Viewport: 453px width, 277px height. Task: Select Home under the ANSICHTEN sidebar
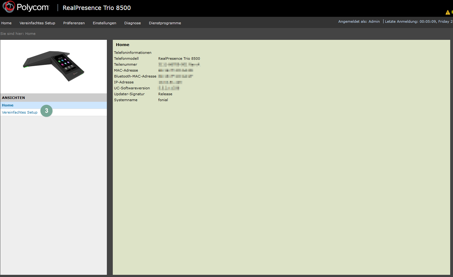pos(8,105)
